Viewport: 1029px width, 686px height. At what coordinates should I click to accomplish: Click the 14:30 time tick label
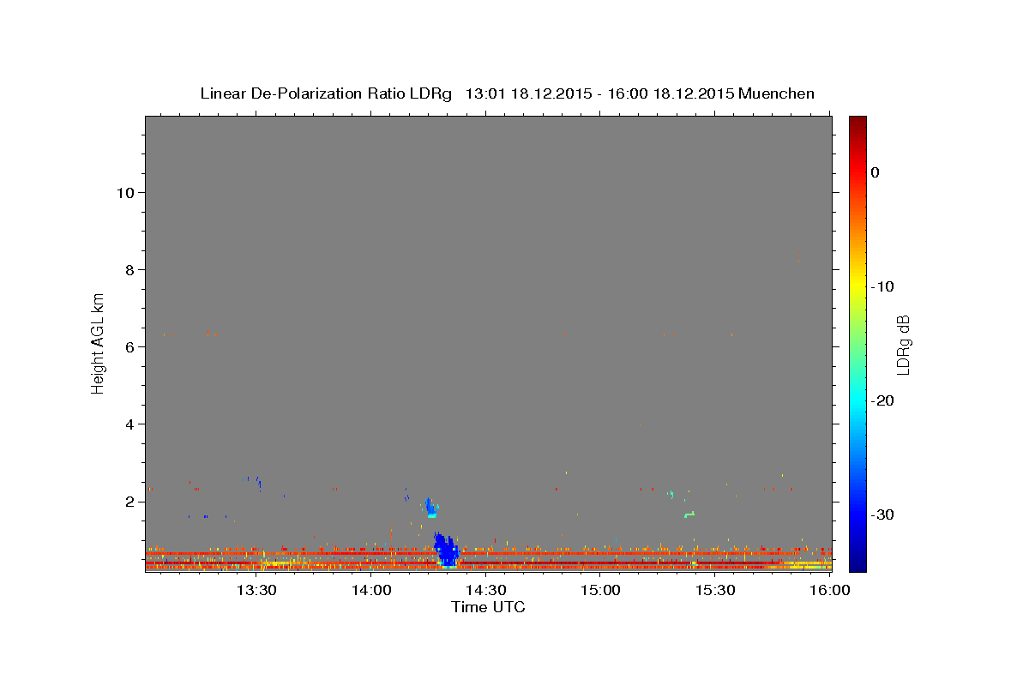point(486,590)
